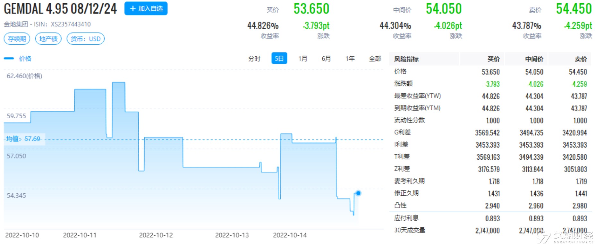
Task: Click the ask change -4.259pt value
Action: point(578,26)
